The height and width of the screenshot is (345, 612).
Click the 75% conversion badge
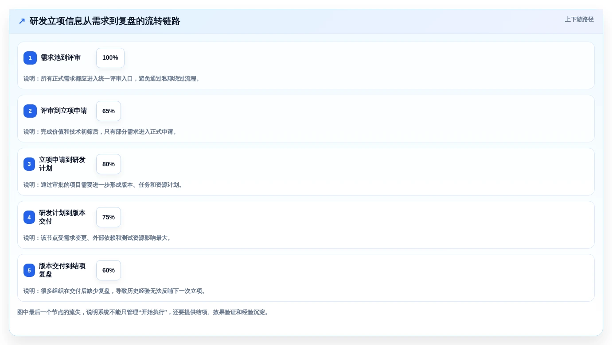(109, 217)
